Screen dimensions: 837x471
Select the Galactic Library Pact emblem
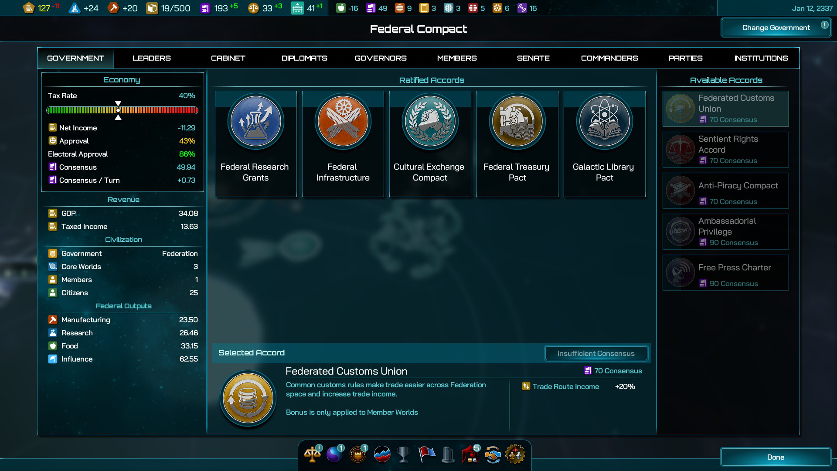(x=605, y=121)
